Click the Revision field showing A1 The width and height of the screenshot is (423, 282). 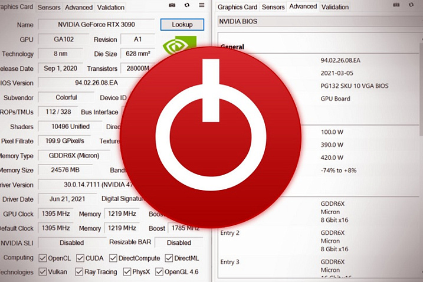coord(137,39)
